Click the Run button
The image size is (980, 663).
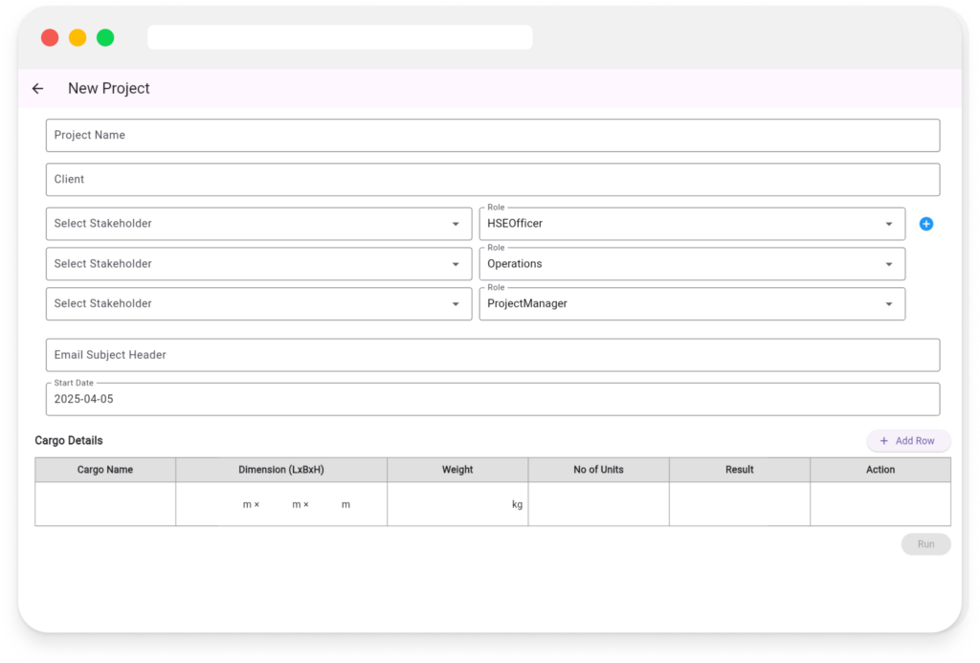pyautogui.click(x=925, y=544)
